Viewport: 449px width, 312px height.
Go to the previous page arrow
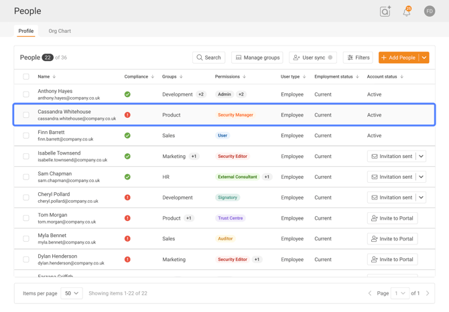pos(370,293)
